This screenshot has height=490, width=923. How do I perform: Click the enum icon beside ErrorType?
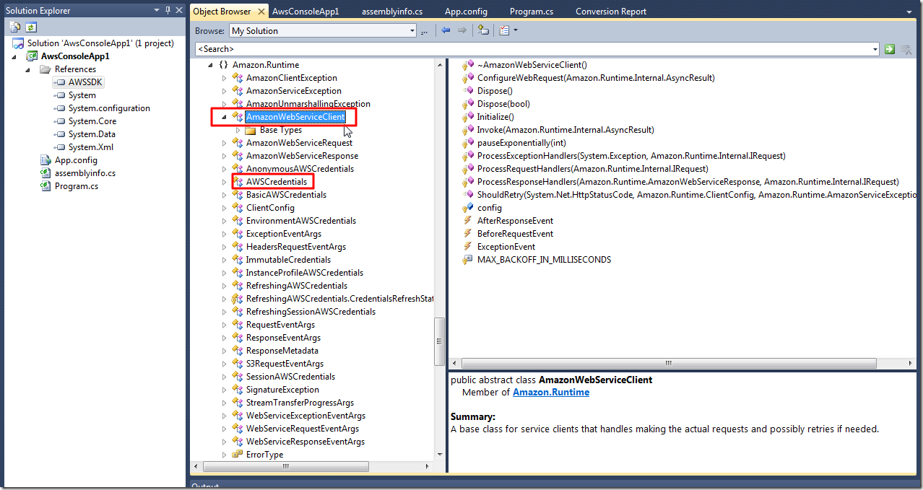point(237,455)
